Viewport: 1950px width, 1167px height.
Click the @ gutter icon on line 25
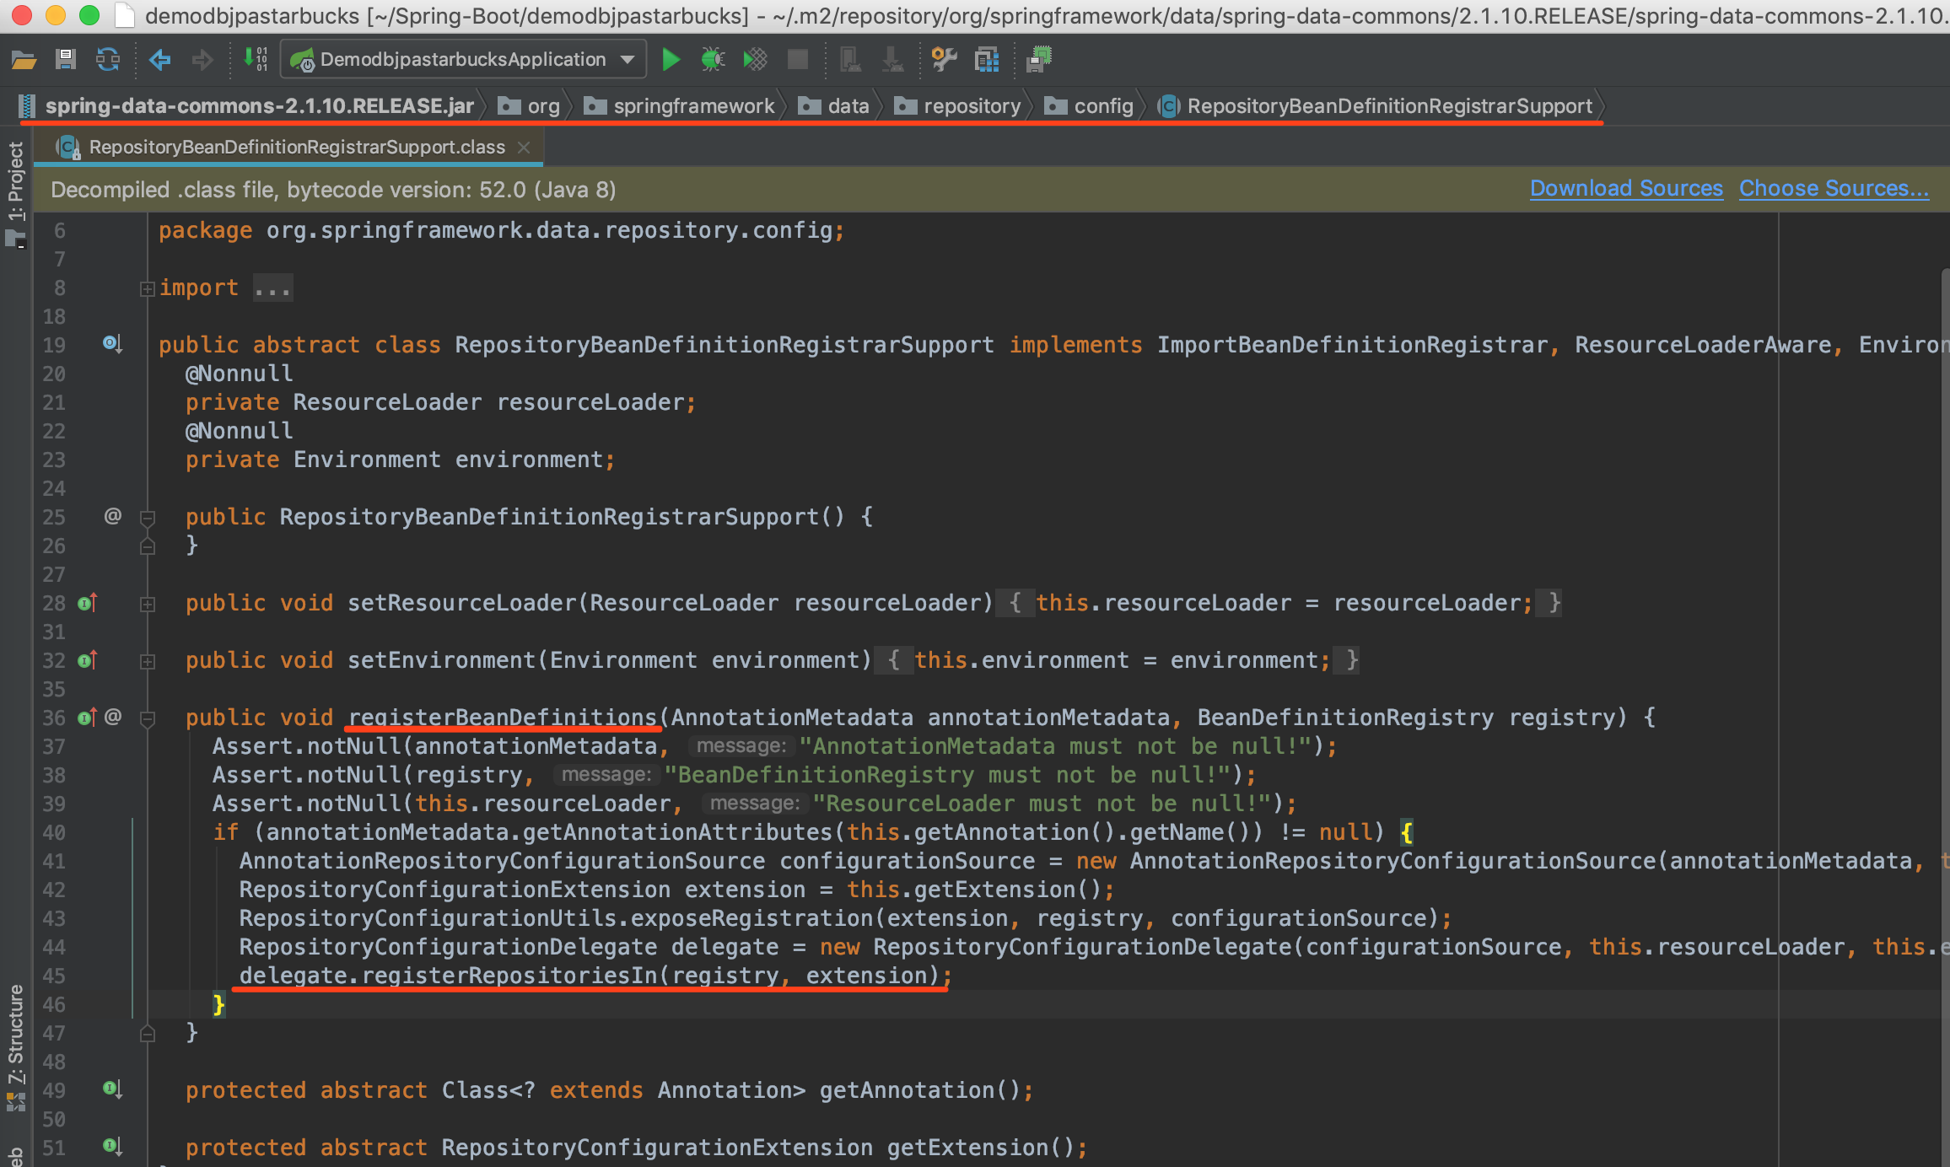[x=112, y=515]
